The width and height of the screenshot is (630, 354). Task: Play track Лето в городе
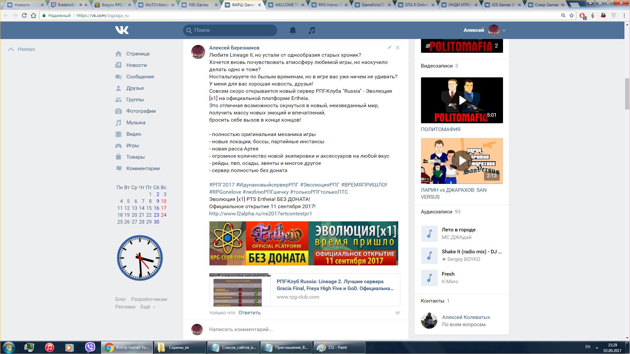coord(429,234)
